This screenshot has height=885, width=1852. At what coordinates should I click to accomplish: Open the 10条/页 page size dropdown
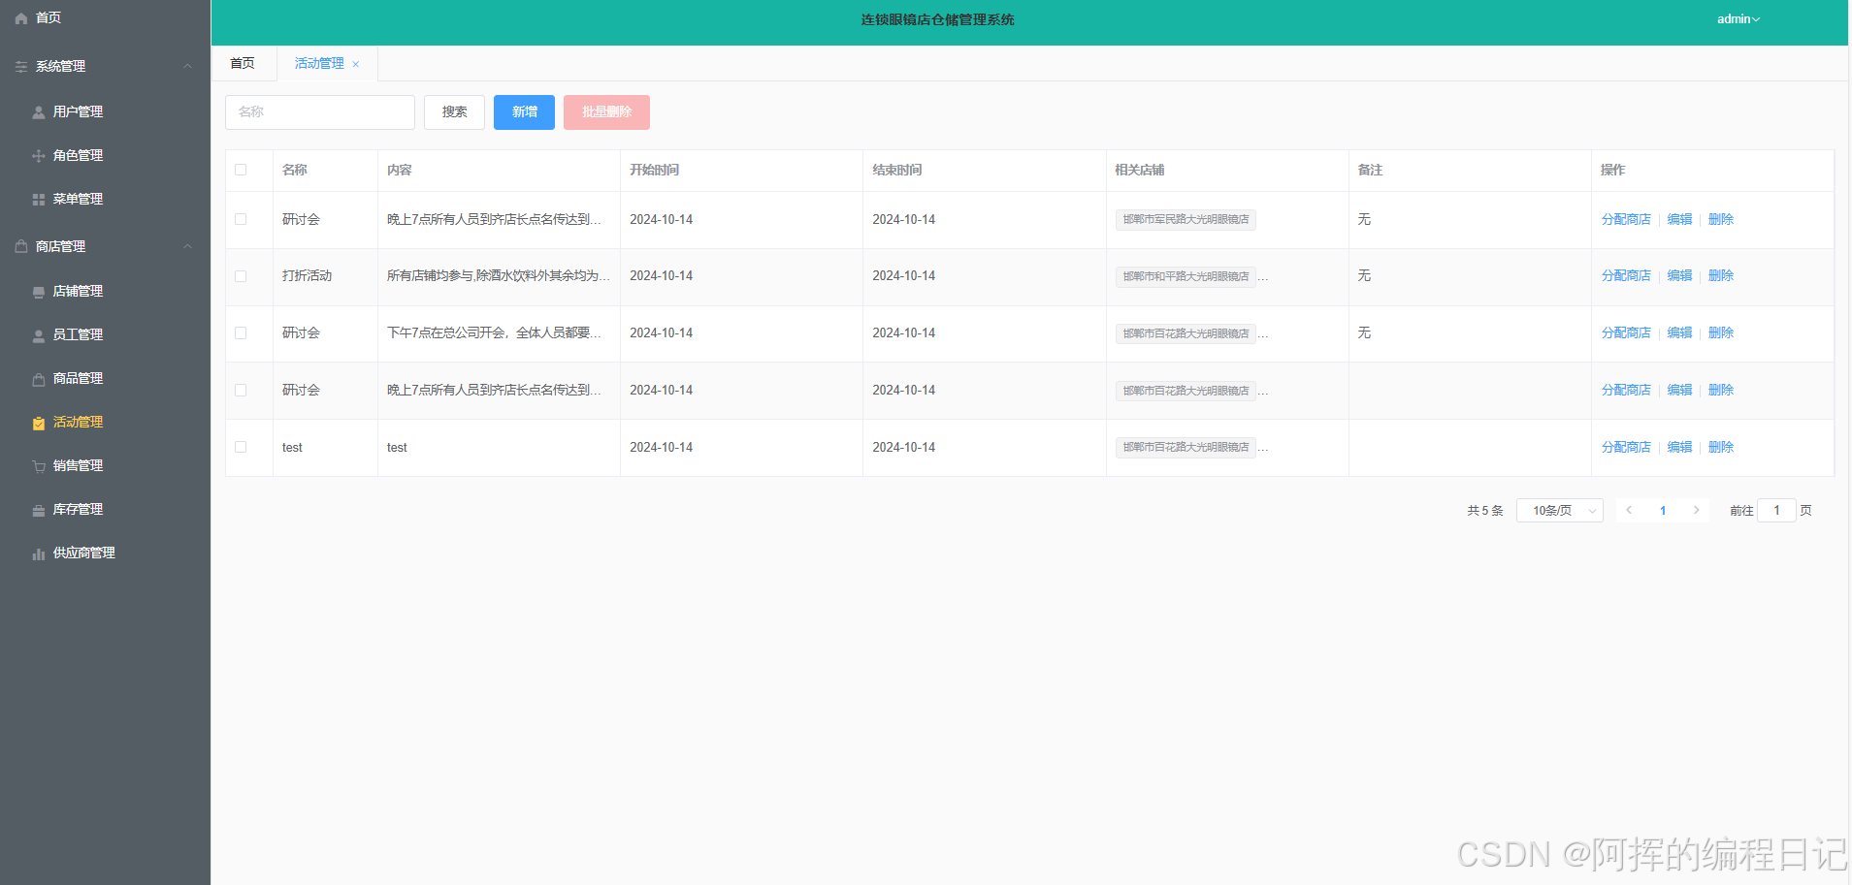pyautogui.click(x=1559, y=510)
